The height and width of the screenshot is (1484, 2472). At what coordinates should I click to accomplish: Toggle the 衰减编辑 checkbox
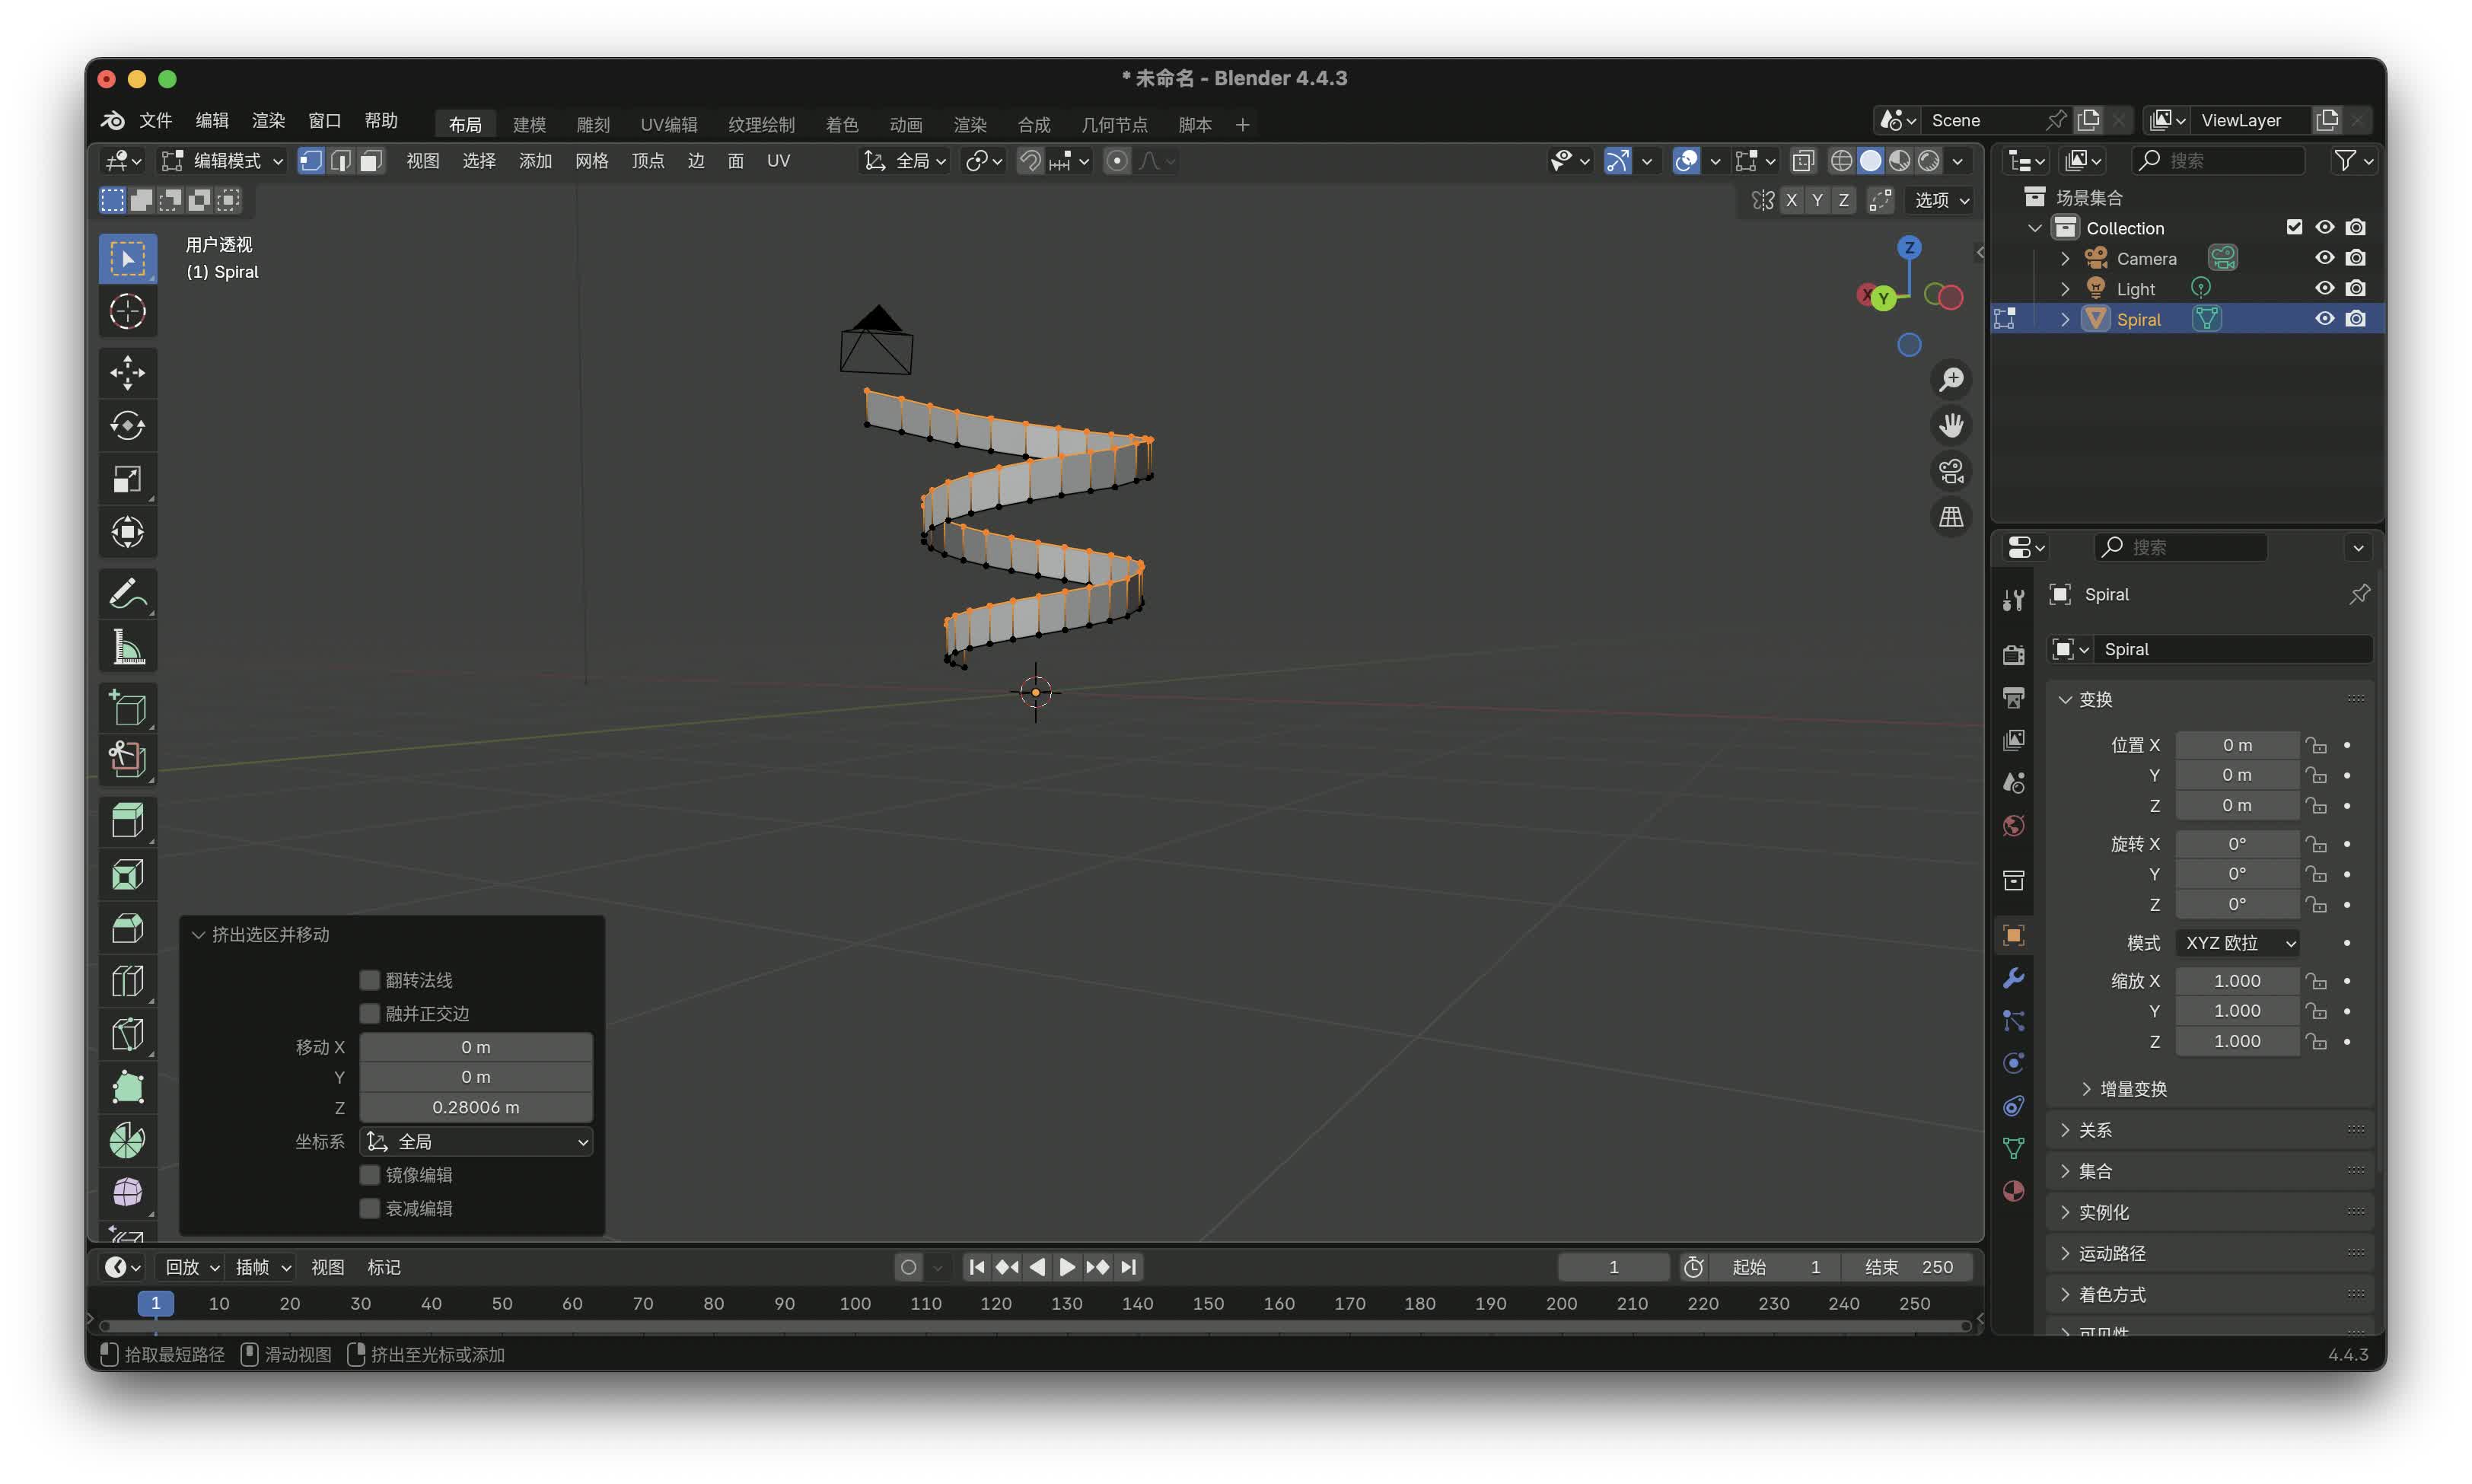(x=370, y=1208)
